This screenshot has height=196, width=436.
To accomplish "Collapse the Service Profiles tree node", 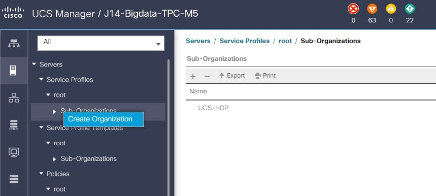I will click(41, 80).
